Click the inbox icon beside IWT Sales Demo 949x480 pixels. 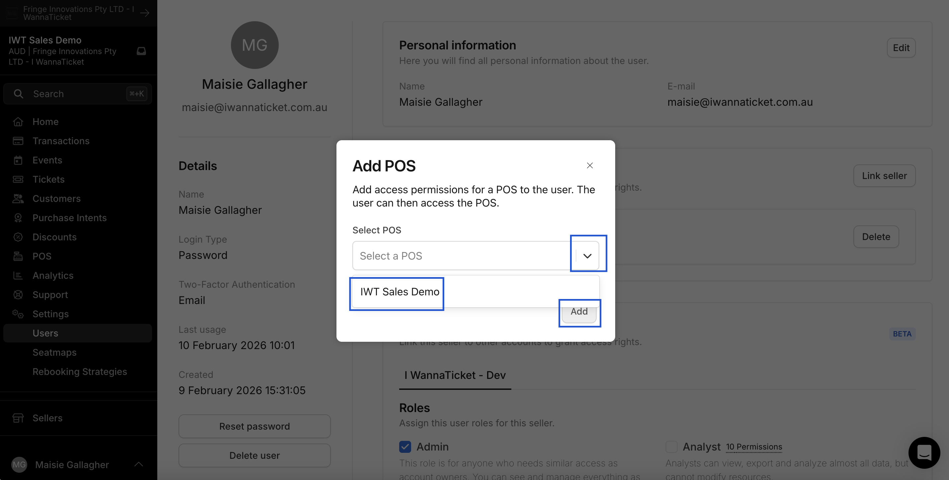point(141,51)
